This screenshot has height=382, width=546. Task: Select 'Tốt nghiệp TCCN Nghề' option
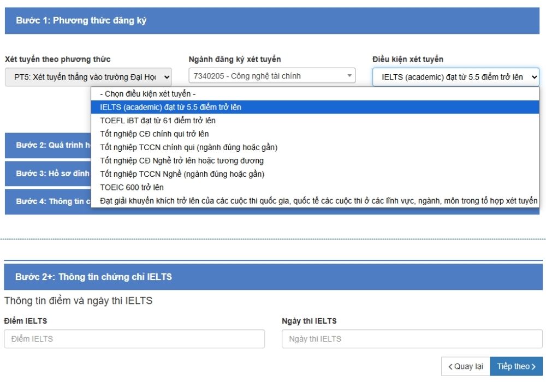[x=182, y=174]
